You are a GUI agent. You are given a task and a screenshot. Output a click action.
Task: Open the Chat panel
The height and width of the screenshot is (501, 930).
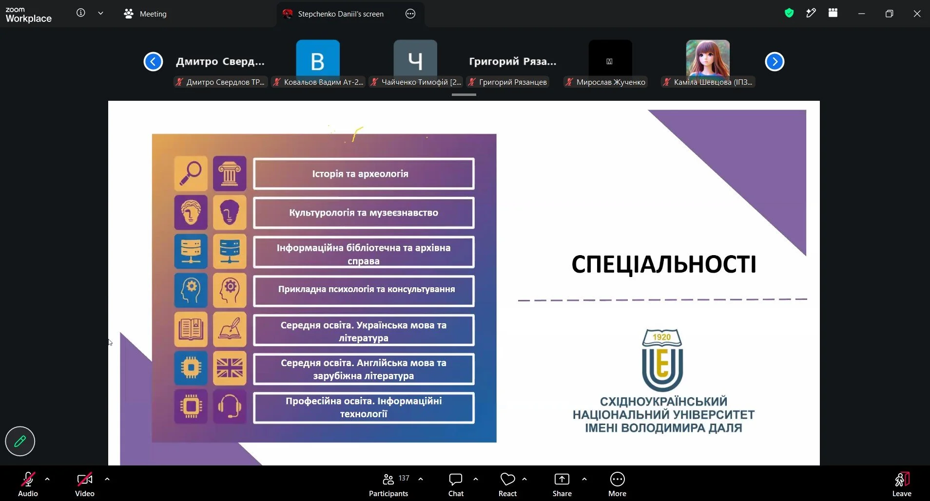click(x=456, y=484)
